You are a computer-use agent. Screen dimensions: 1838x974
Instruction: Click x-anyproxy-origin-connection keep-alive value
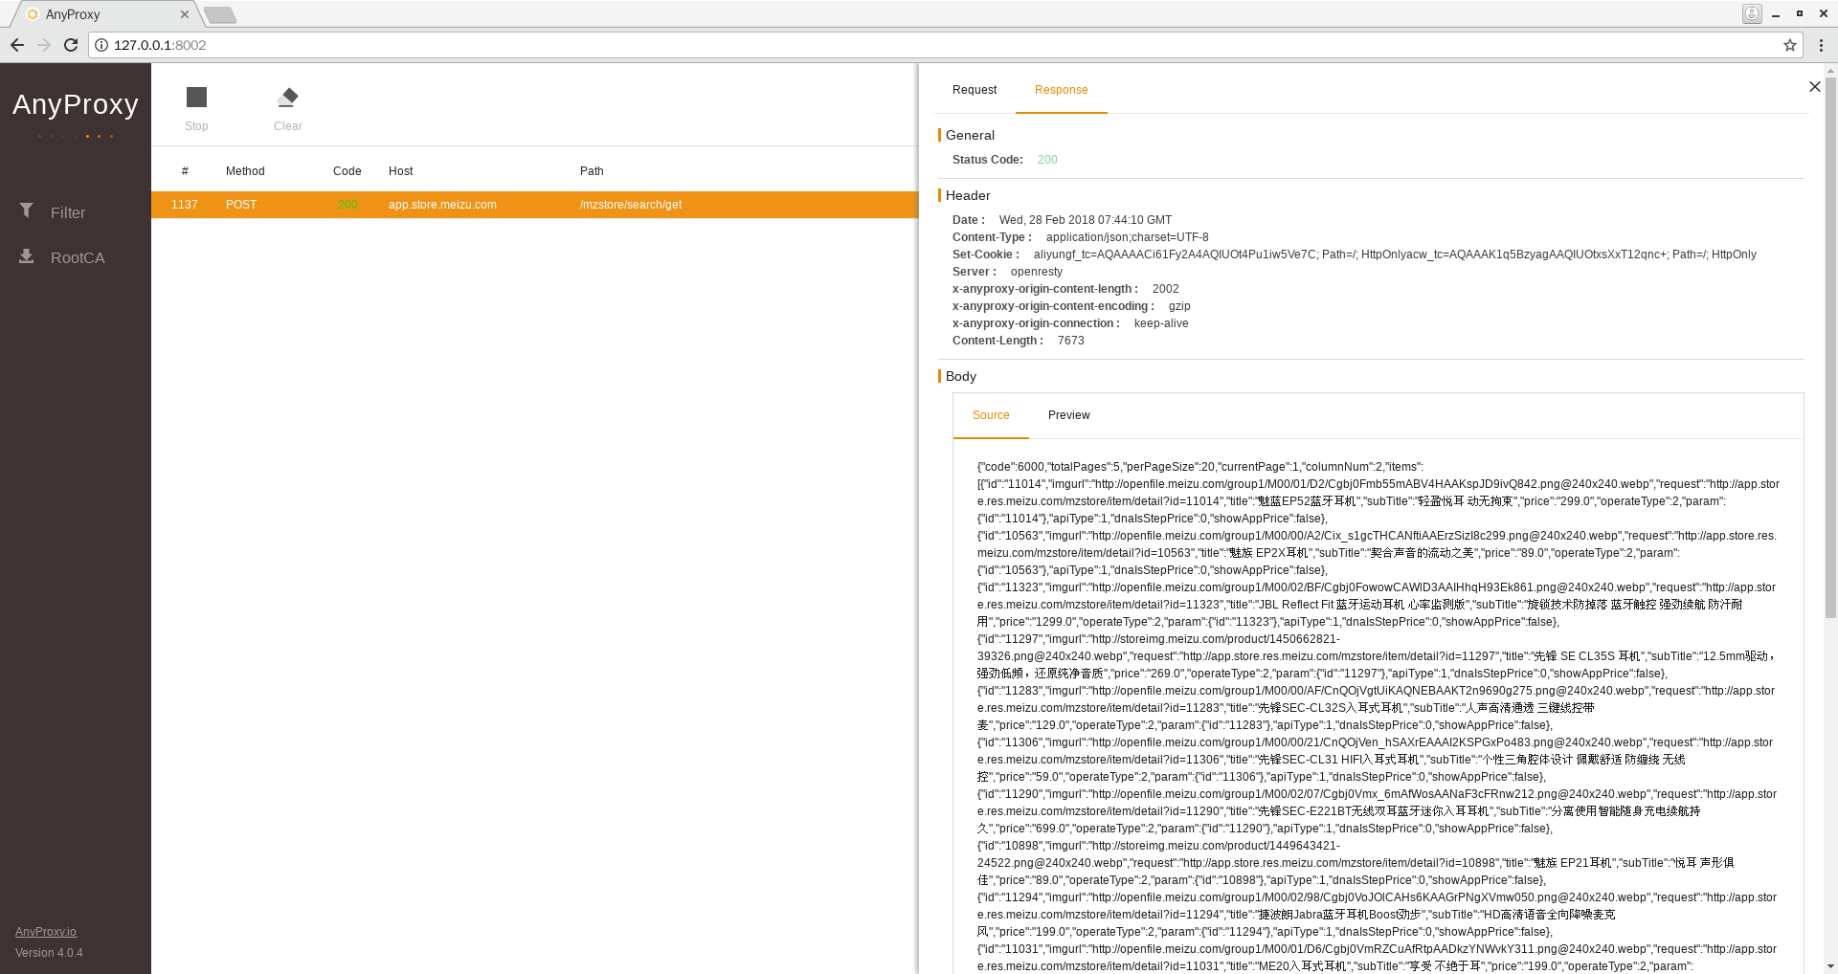point(1161,323)
